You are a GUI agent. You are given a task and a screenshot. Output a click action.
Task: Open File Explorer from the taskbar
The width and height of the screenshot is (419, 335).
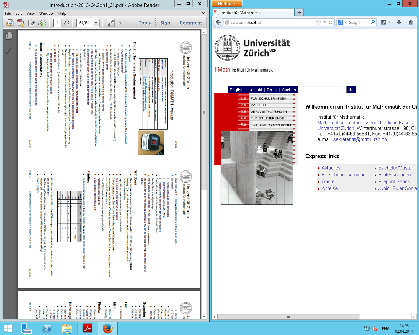67,328
